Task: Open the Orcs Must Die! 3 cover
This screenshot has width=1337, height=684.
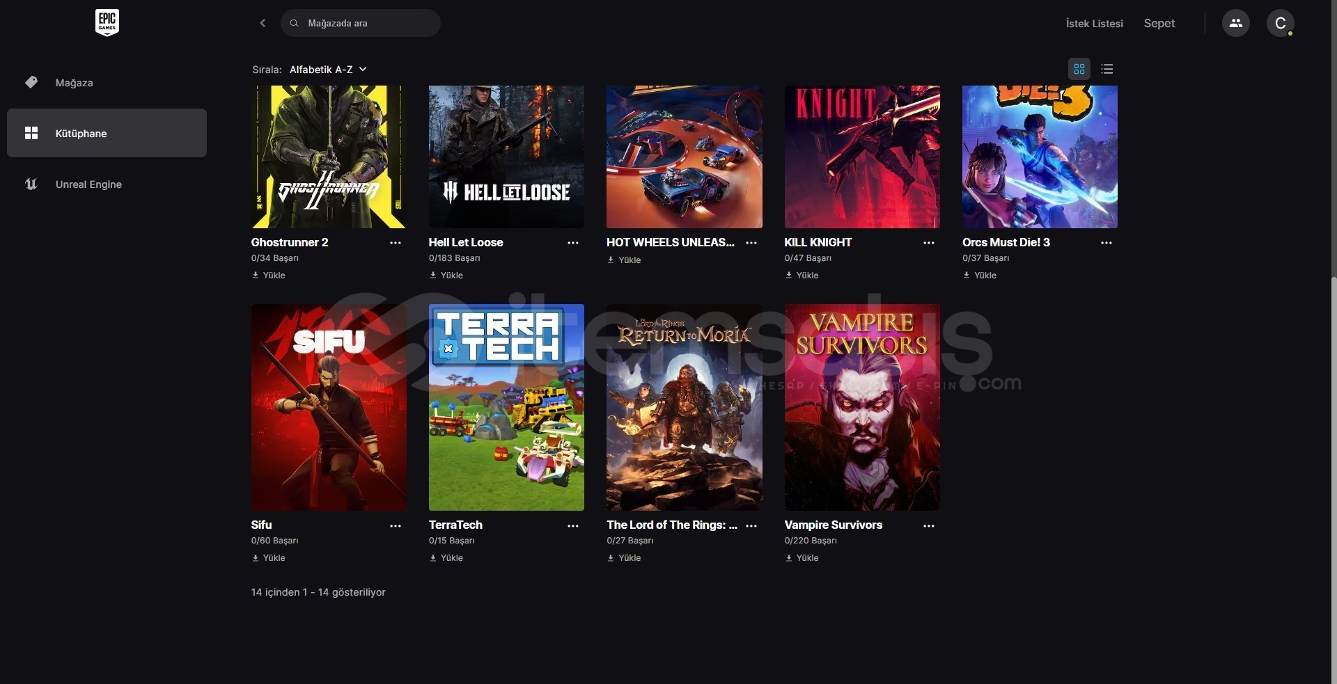Action: [1040, 157]
